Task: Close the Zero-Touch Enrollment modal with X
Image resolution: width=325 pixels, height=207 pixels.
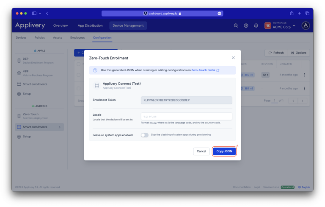Action: click(x=233, y=58)
